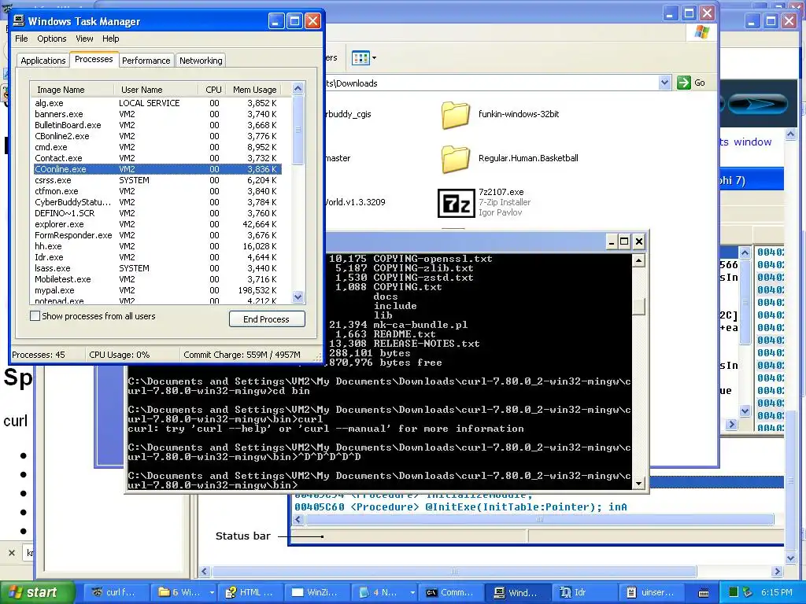Sort processes by CPU column header
This screenshot has height=604, width=806.
click(211, 90)
